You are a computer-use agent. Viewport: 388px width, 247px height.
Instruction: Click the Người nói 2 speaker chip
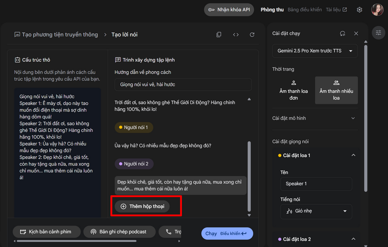pos(134,164)
